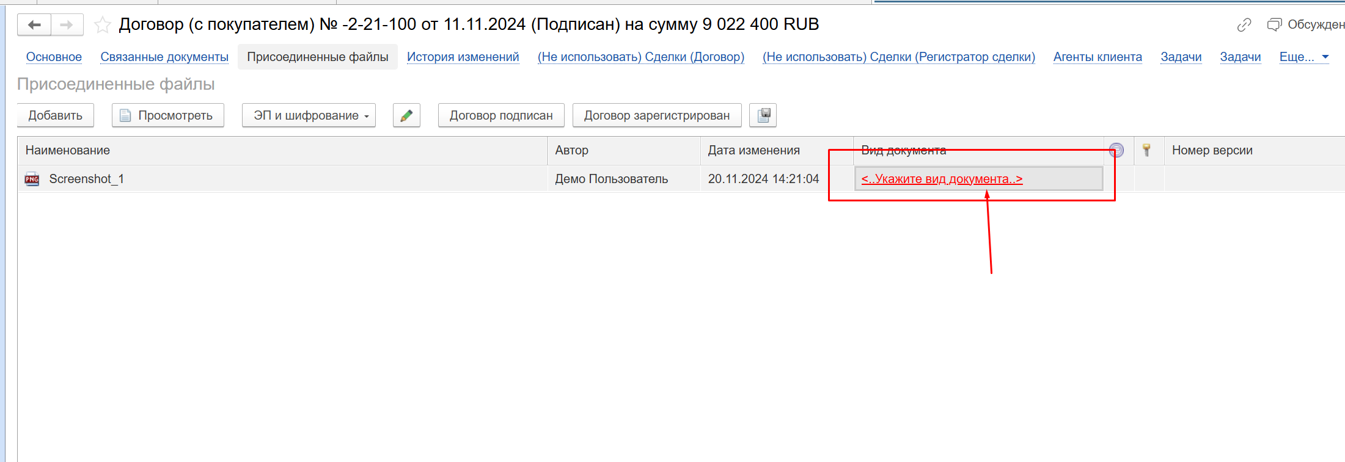The height and width of the screenshot is (462, 1345).
Task: Click the save file to disk icon
Action: pos(763,115)
